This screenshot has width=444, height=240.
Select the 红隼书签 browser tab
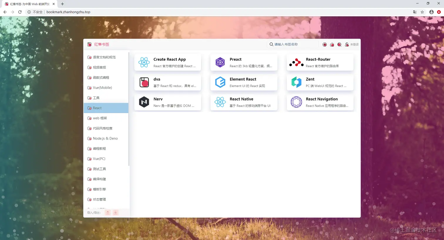[29, 4]
